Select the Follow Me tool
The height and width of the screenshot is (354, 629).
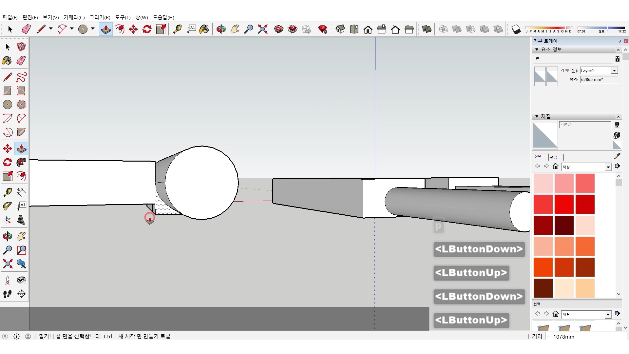[x=21, y=163]
